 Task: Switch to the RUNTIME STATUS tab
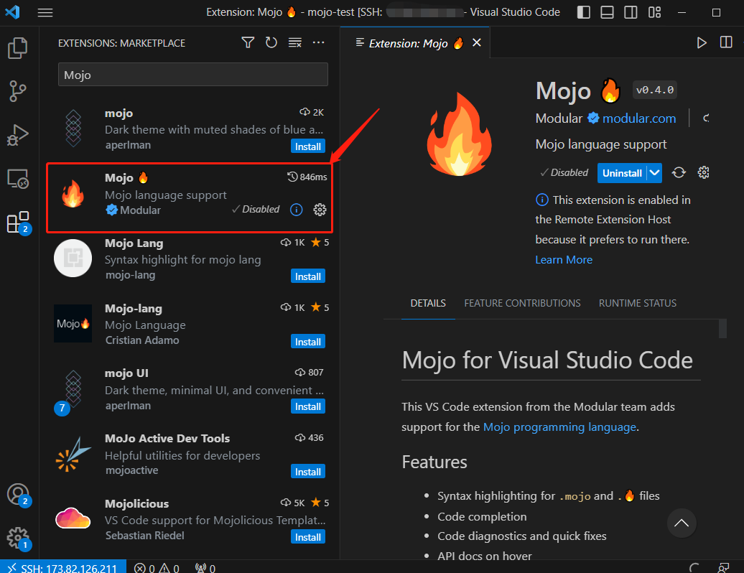tap(637, 303)
